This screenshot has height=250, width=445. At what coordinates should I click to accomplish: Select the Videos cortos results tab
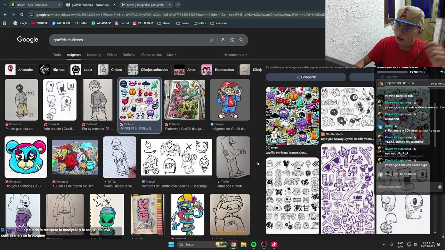tap(151, 55)
